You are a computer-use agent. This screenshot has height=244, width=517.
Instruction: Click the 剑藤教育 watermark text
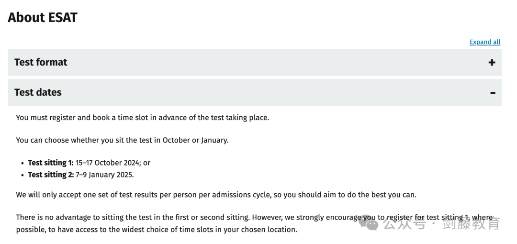coord(471,224)
